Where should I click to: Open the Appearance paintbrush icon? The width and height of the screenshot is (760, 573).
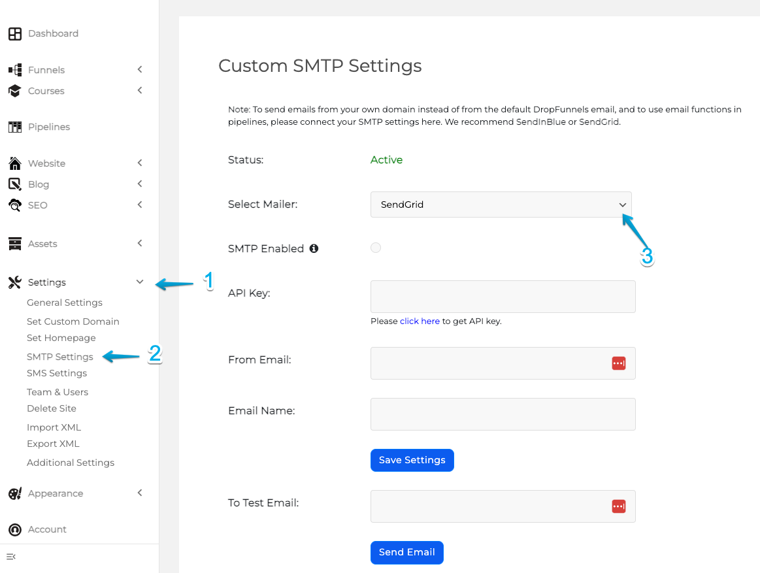14,493
